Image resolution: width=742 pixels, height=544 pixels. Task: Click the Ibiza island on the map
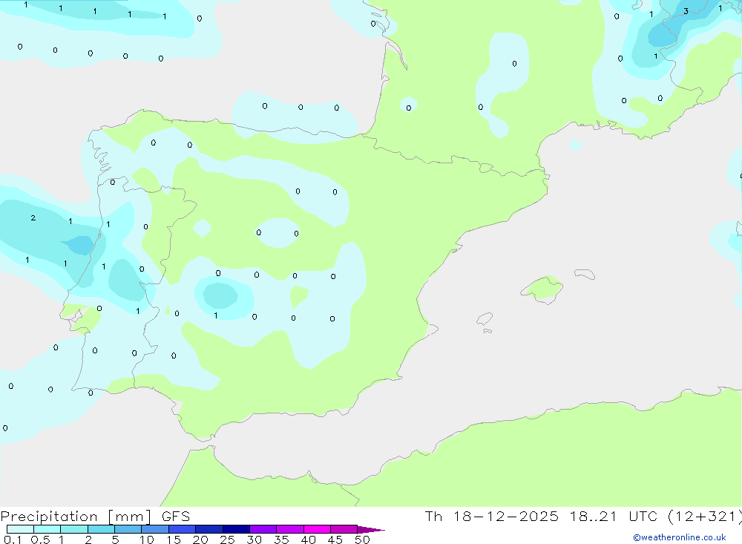pos(485,318)
